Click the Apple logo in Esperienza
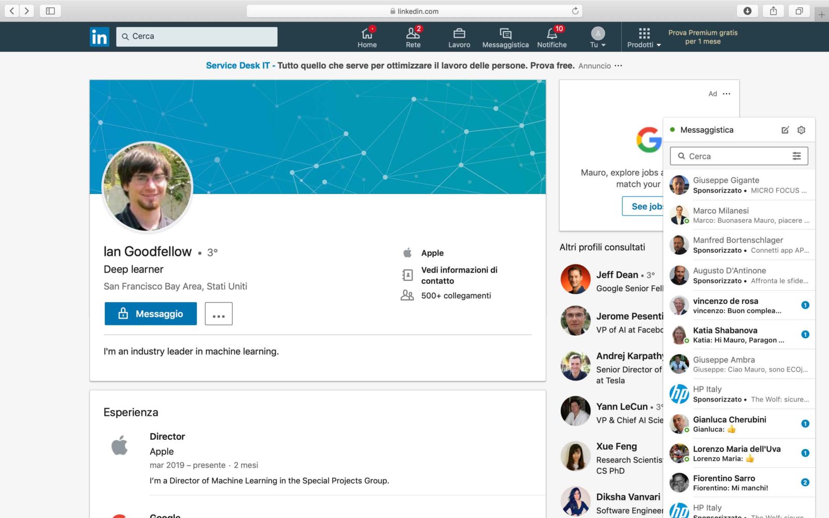The height and width of the screenshot is (518, 829). point(120,445)
